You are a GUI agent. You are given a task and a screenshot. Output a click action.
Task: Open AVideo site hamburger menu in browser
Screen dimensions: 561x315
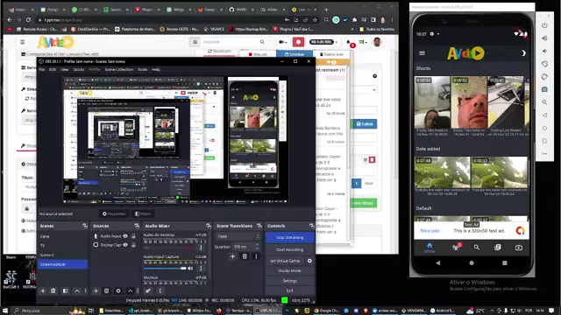23,42
